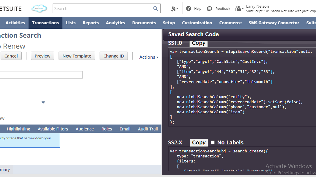
Task: Click the line containing "revrecenddate","onorafter","thismonth"
Action: click(225, 82)
